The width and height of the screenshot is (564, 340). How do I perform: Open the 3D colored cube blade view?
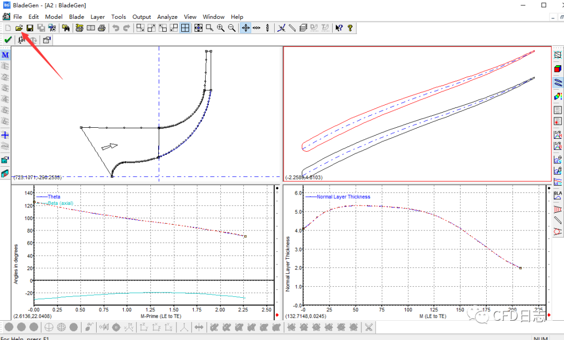click(557, 68)
